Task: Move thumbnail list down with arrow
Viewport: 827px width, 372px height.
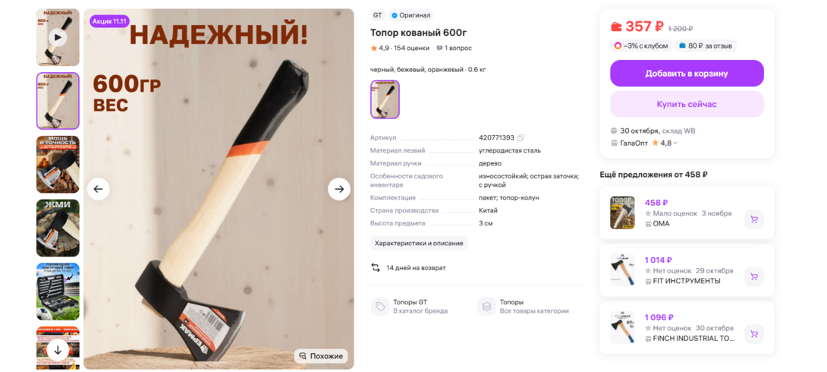Action: [x=58, y=349]
